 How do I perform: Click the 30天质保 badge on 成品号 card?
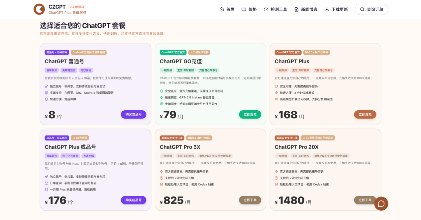pos(80,138)
